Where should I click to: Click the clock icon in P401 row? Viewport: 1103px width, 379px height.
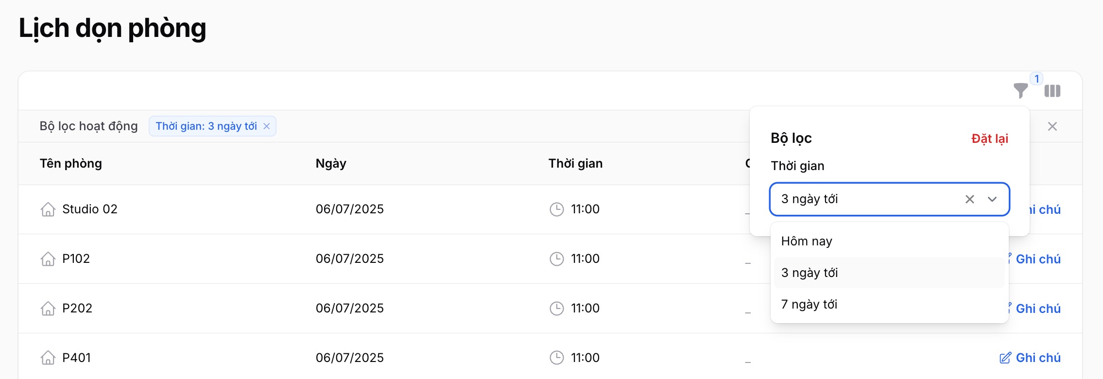[556, 358]
